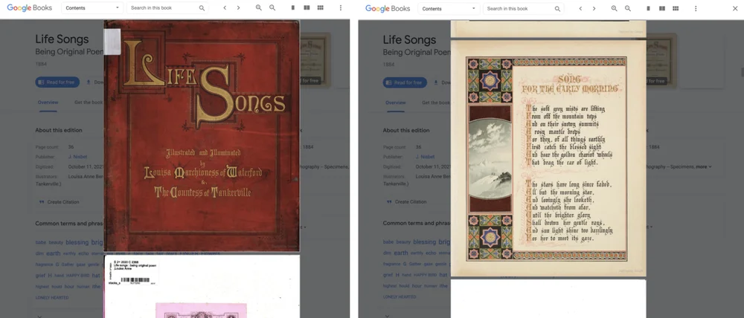Click search magnifier icon in left viewer

(202, 8)
